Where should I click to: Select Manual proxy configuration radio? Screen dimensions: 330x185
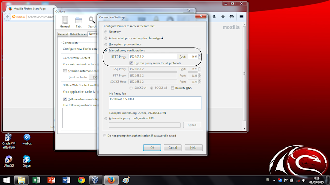coord(106,51)
